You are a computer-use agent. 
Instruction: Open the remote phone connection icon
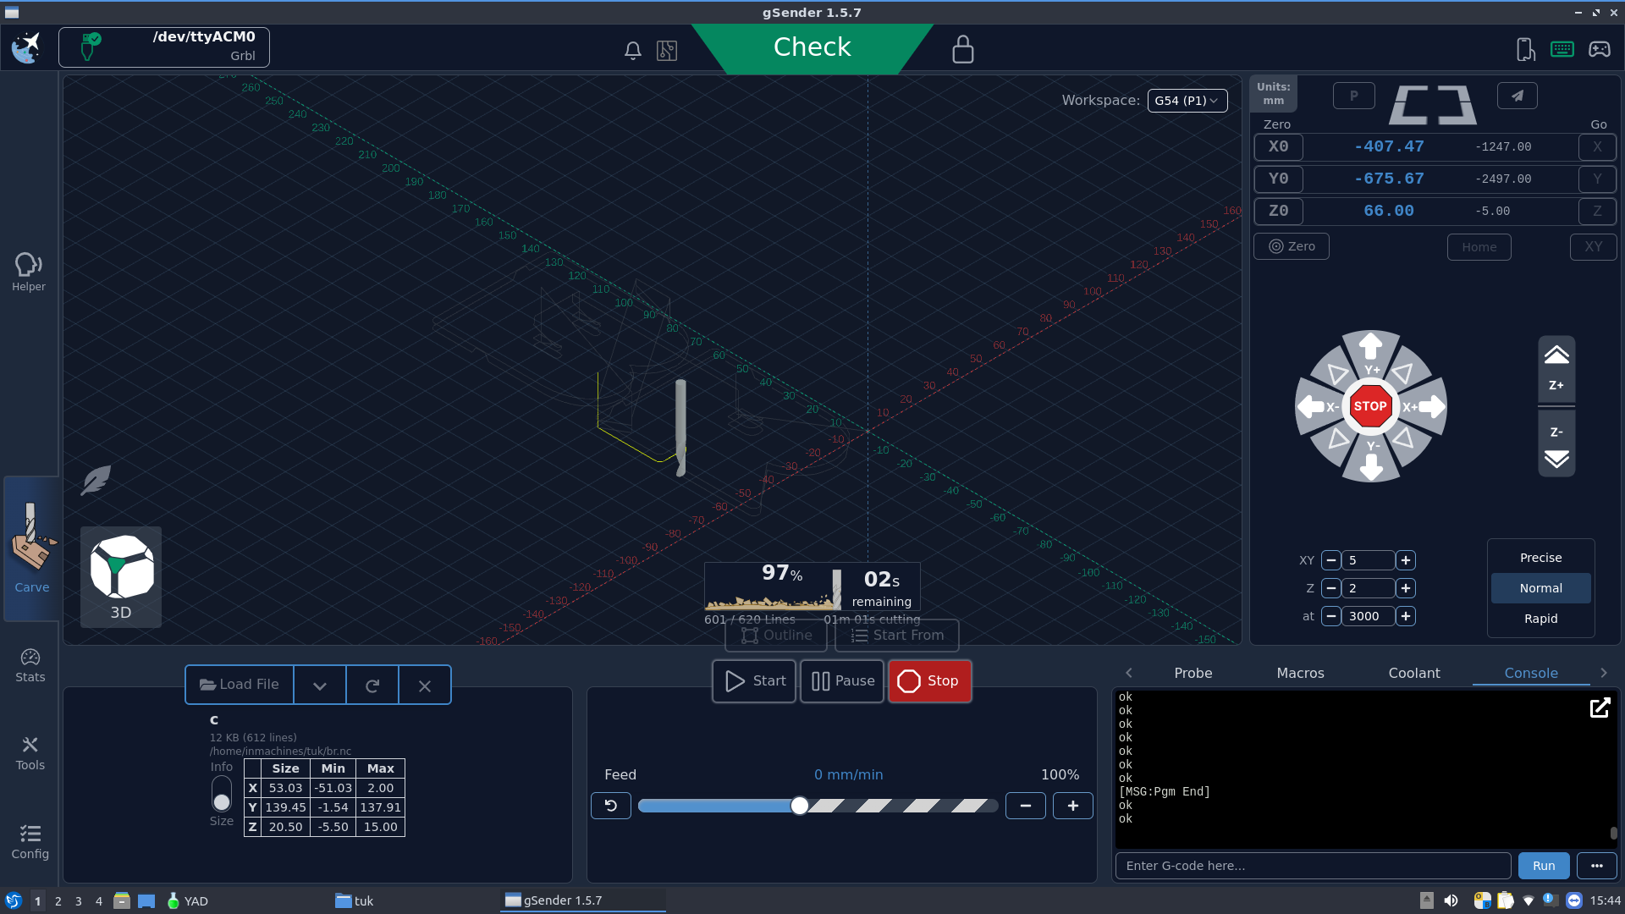click(x=1525, y=49)
